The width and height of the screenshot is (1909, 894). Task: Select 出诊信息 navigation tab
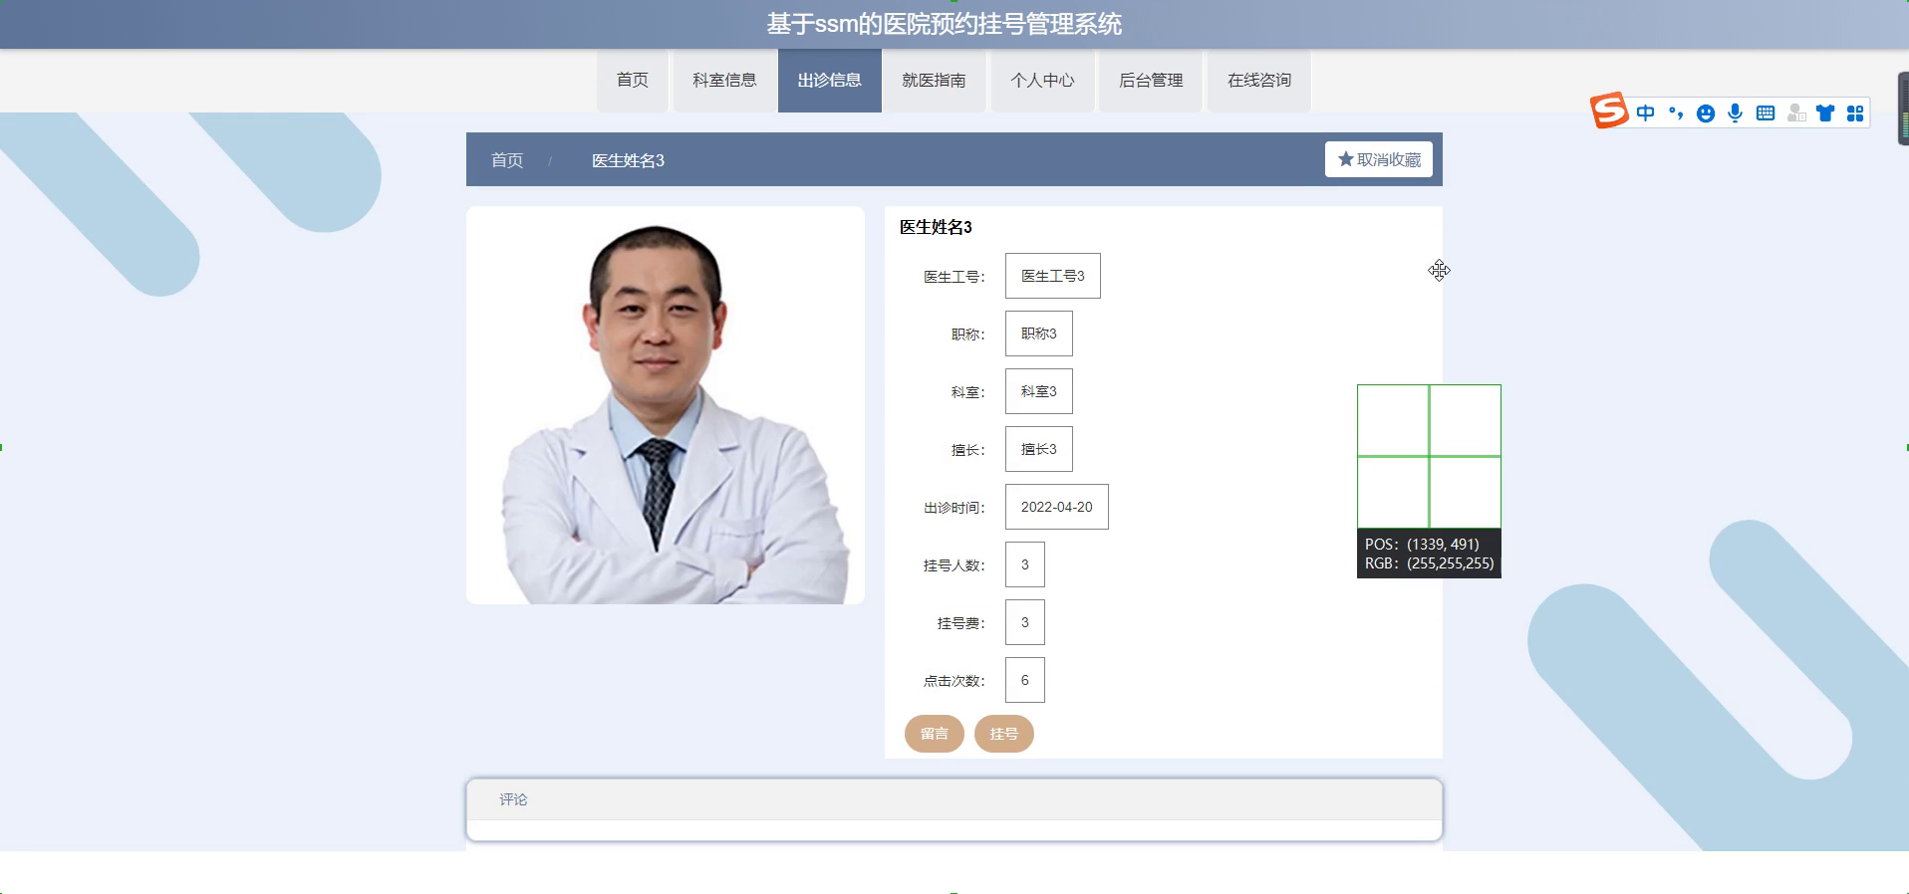click(830, 81)
